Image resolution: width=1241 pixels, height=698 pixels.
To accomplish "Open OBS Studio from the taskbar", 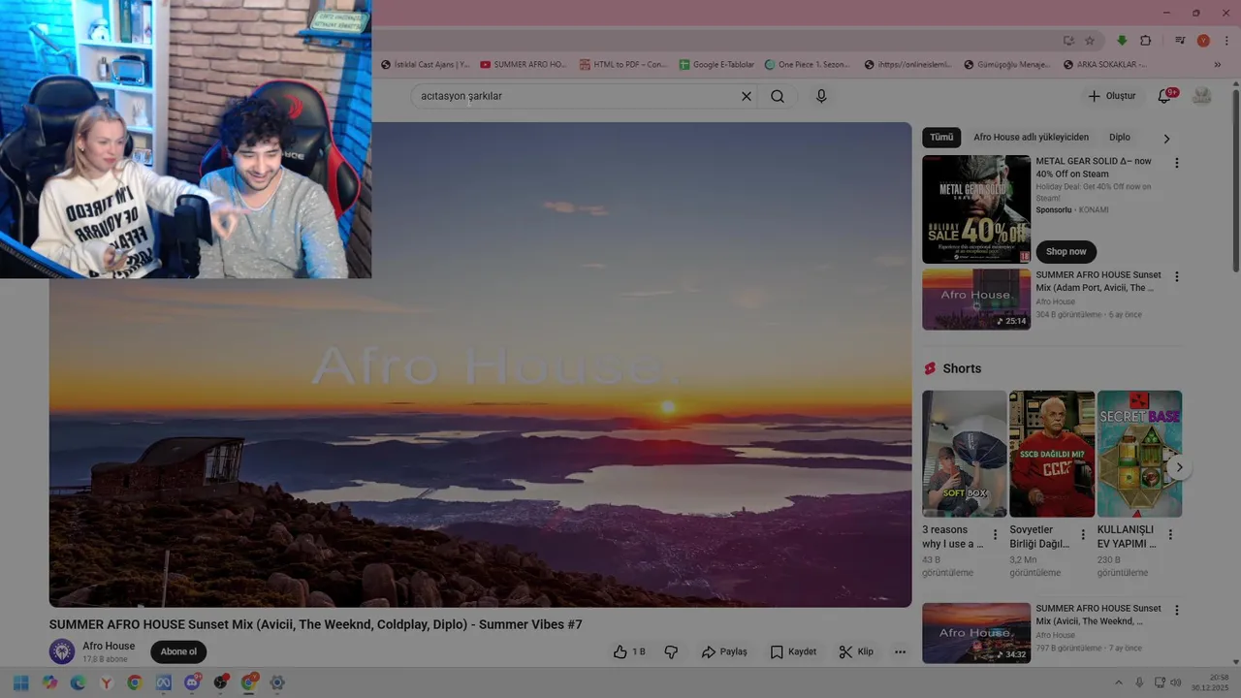I will tap(221, 682).
